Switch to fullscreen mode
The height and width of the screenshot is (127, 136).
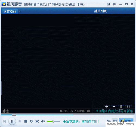click(x=37, y=121)
